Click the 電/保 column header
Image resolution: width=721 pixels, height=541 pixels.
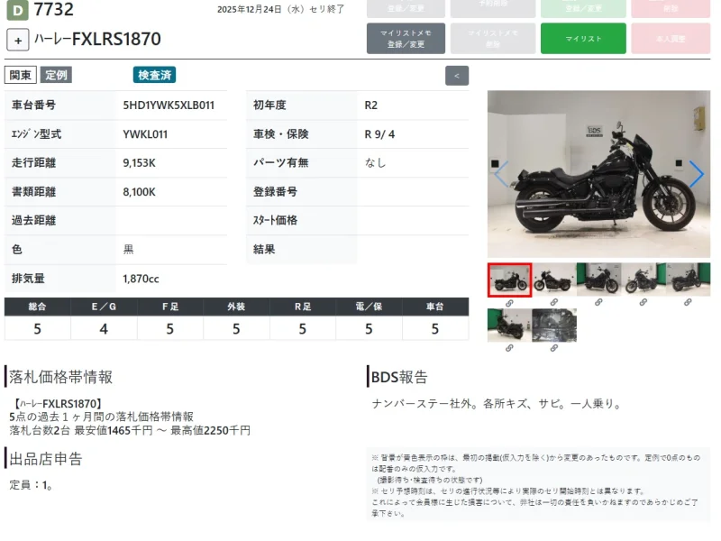369,307
